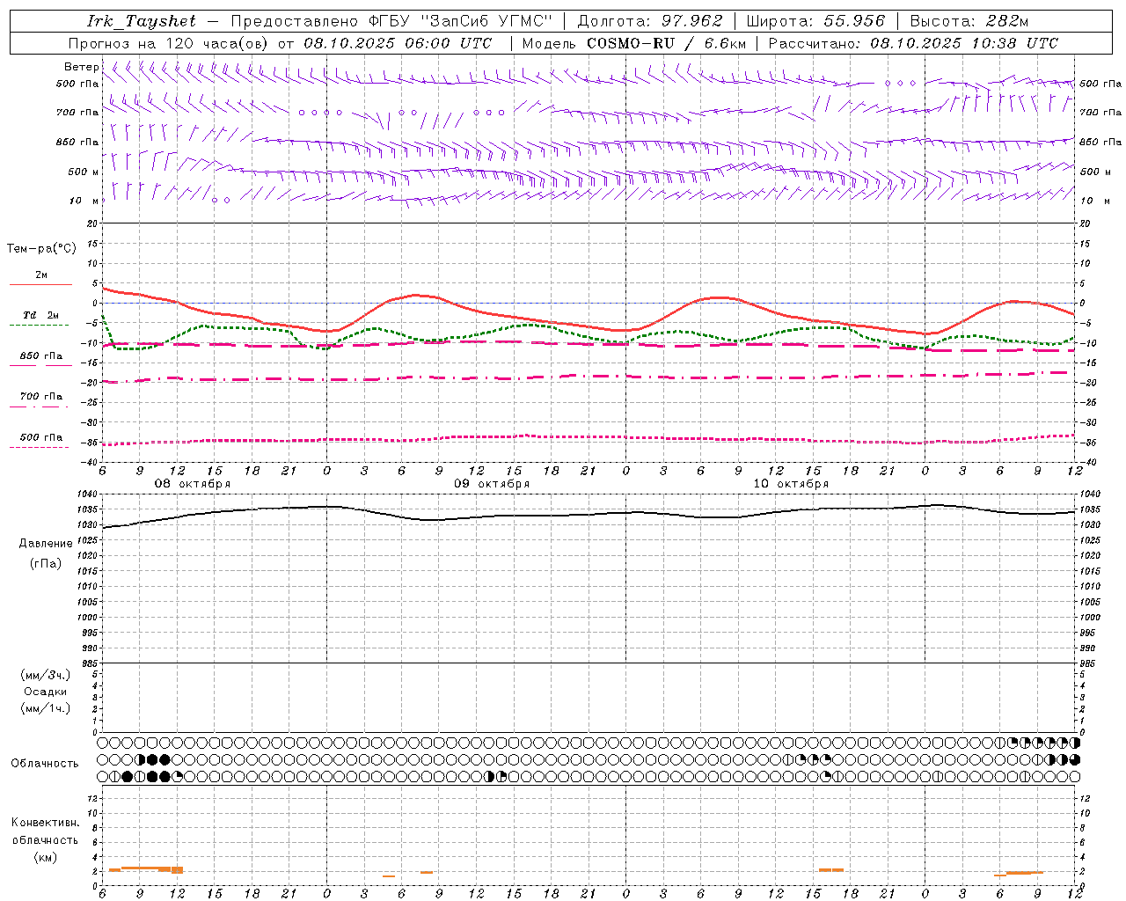The width and height of the screenshot is (1126, 901).
Task: Click the Ветер wind panel label
Action: [x=82, y=67]
